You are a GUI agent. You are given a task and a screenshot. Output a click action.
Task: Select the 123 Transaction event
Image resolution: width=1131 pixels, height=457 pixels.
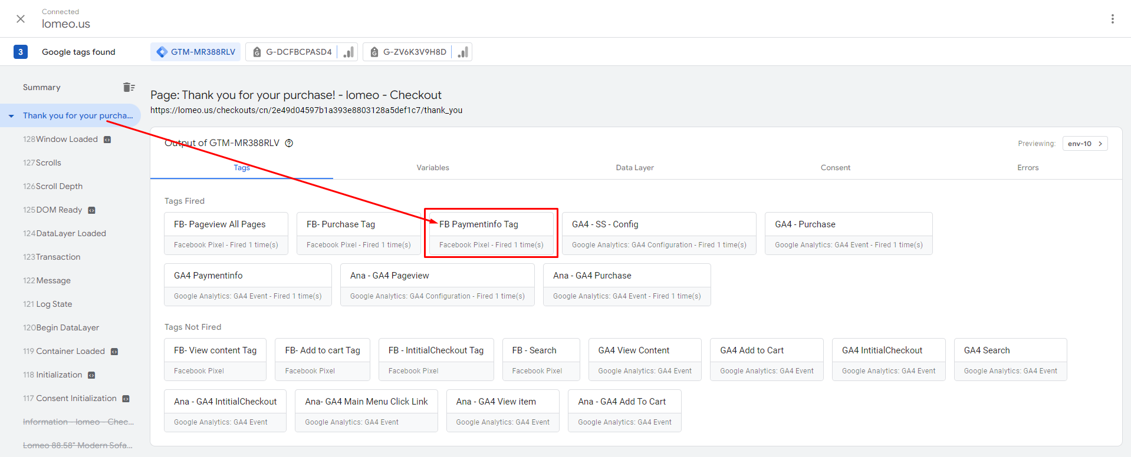(x=52, y=257)
